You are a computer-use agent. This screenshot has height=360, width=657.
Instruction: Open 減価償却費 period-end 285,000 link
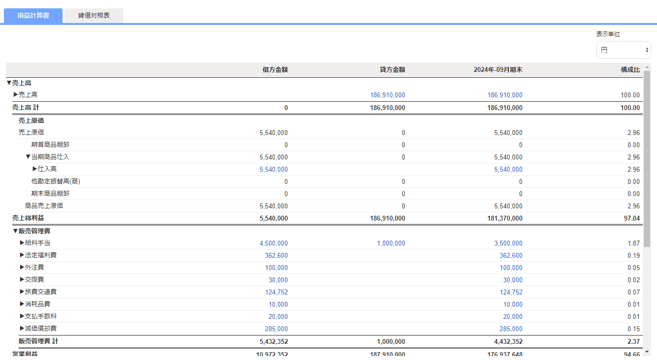[x=511, y=329]
